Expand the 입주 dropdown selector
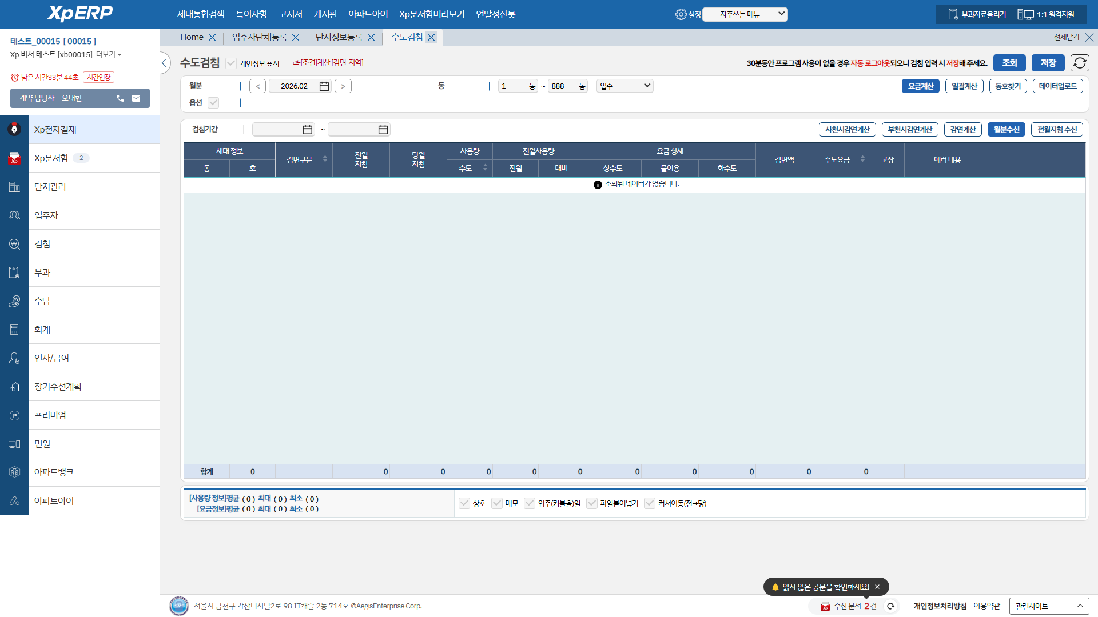 [624, 86]
